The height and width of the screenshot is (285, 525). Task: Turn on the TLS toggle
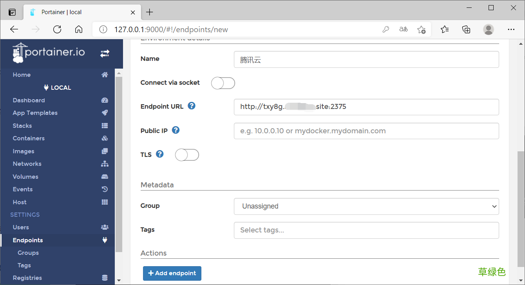point(187,155)
